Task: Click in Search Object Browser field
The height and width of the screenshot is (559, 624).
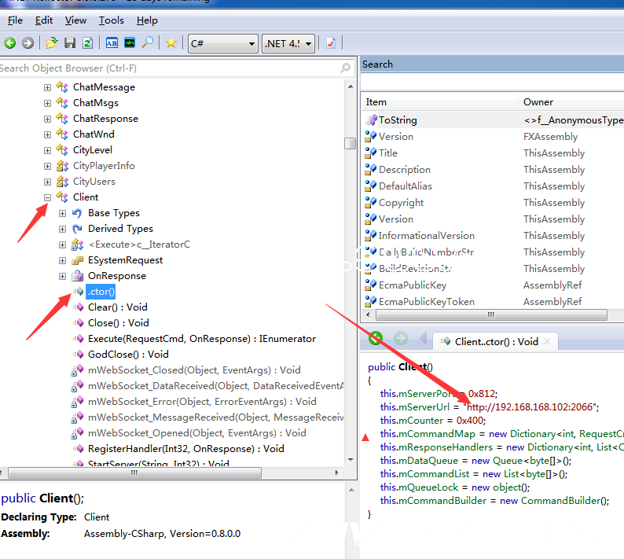Action: [165, 68]
